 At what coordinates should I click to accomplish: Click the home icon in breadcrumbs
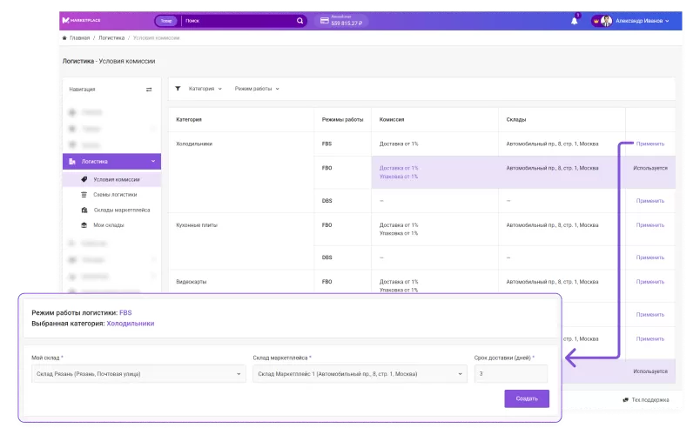(x=64, y=38)
